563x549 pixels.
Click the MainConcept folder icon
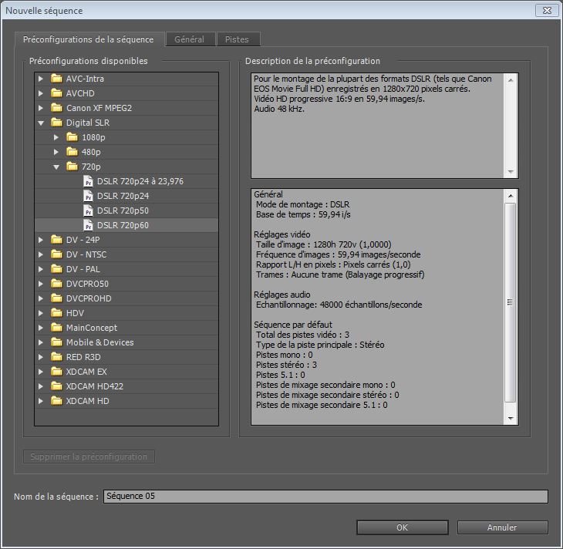tap(56, 328)
